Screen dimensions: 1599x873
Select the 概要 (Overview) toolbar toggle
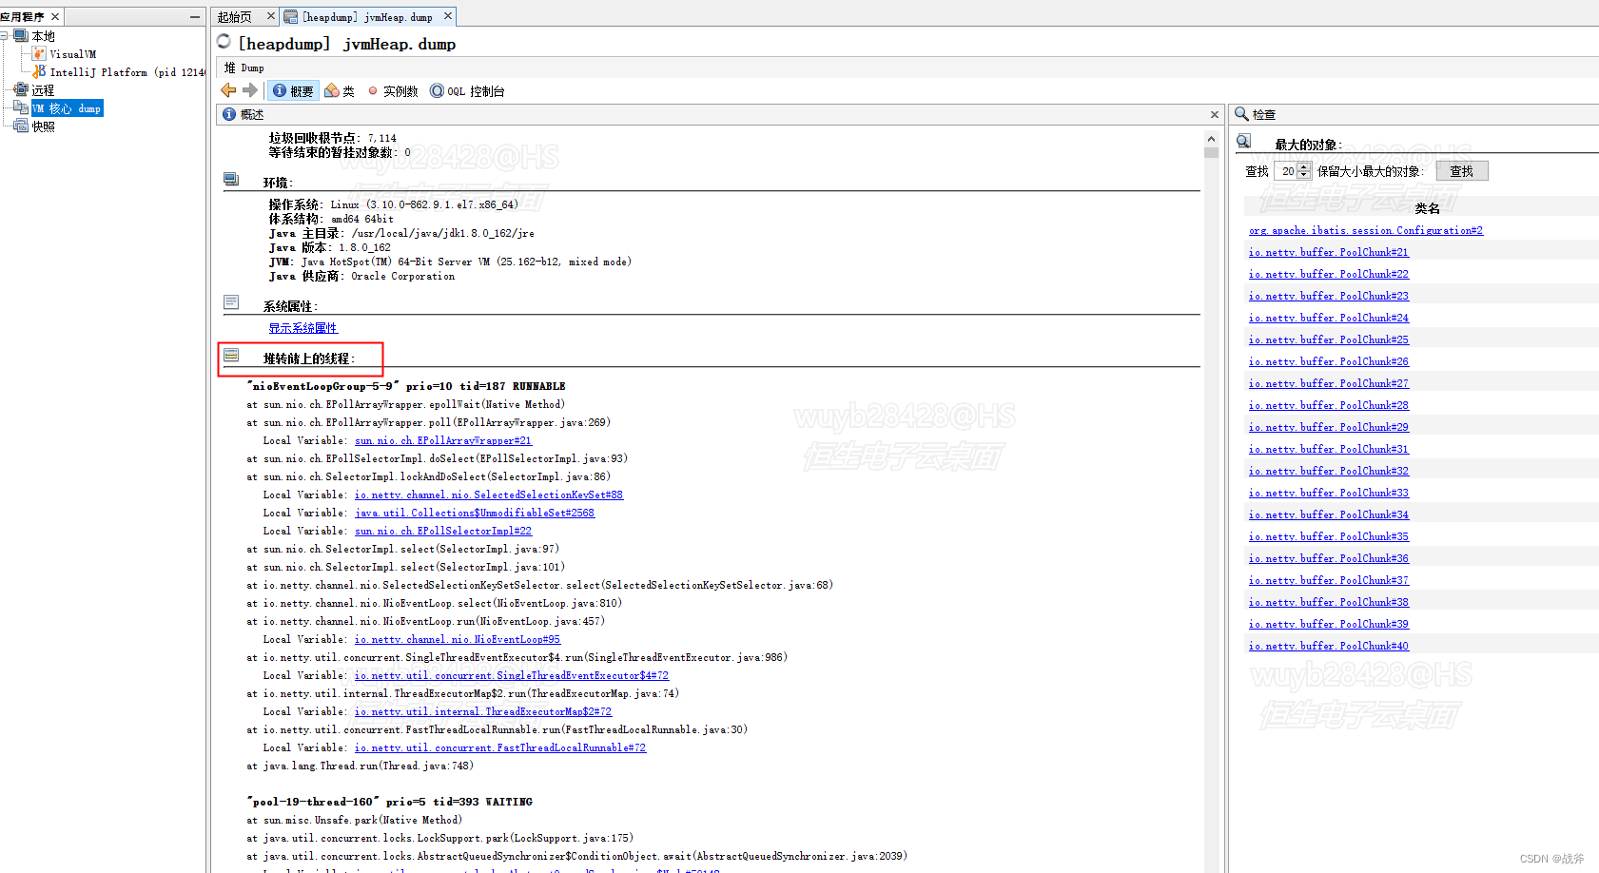coord(293,90)
